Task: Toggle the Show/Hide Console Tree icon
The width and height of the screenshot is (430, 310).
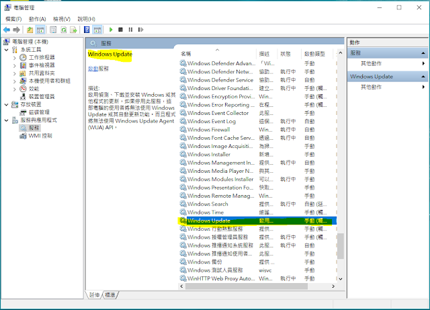Action: tap(40, 30)
